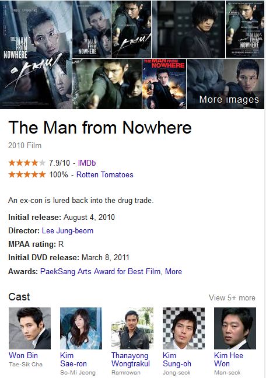Open Kim Hee Won name link

coord(229,359)
